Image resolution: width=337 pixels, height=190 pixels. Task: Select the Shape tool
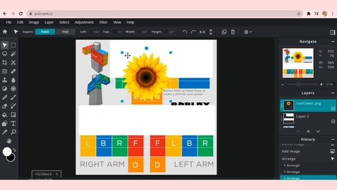pos(5,123)
